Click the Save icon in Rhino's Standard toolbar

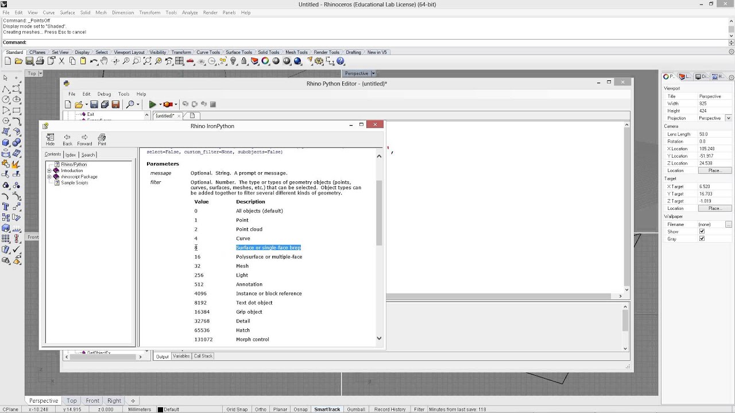(29, 61)
